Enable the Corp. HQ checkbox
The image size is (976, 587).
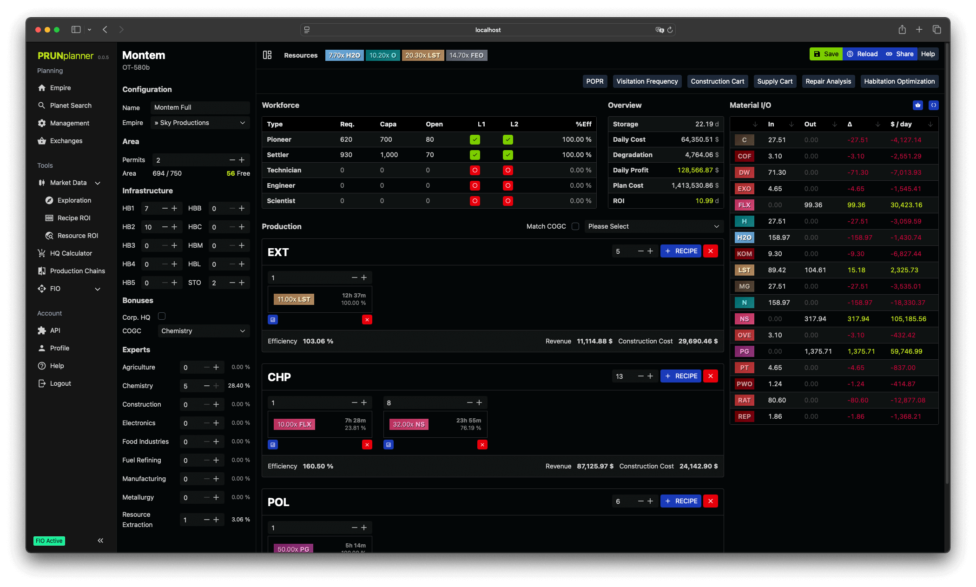[x=162, y=317]
